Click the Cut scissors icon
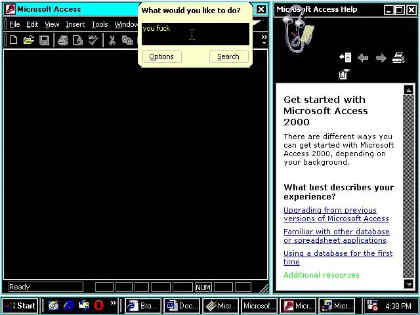 [112, 41]
